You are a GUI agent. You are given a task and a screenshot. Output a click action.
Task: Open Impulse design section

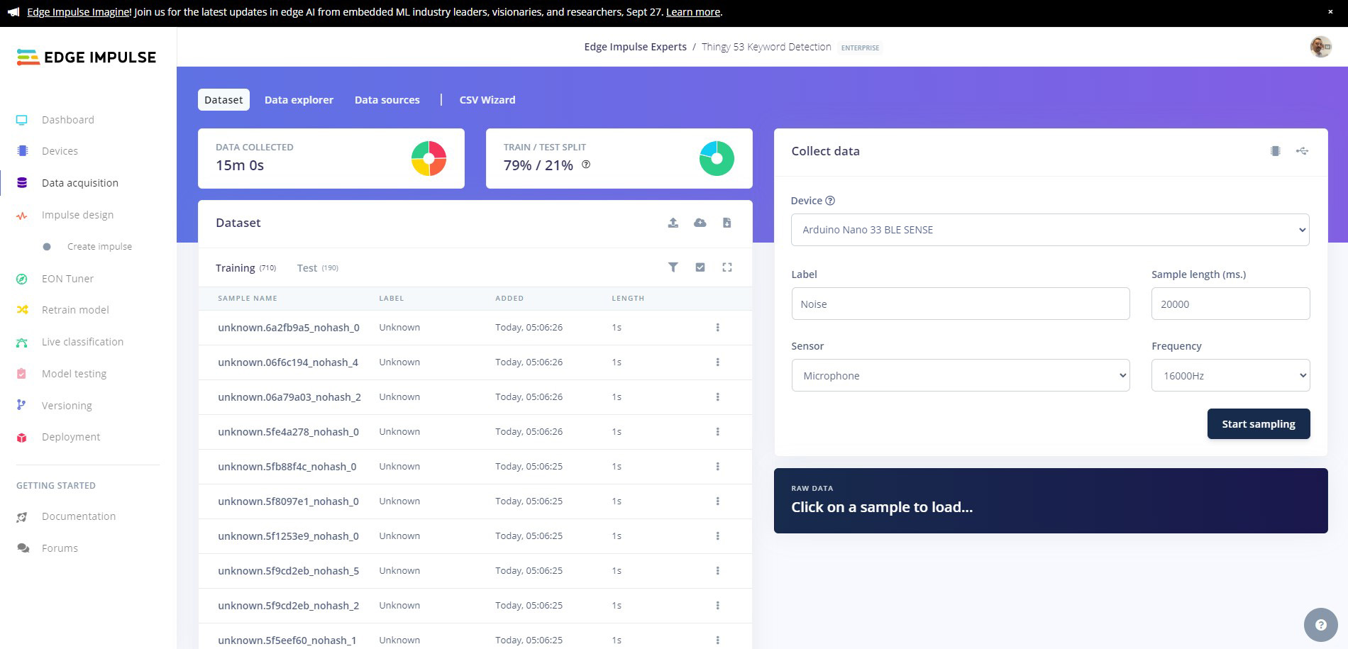pyautogui.click(x=77, y=215)
